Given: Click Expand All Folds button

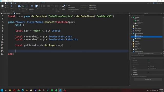Looking at the screenshot, I should point(93,7).
